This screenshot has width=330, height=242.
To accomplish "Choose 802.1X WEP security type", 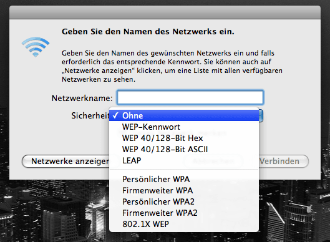I will 184,224.
